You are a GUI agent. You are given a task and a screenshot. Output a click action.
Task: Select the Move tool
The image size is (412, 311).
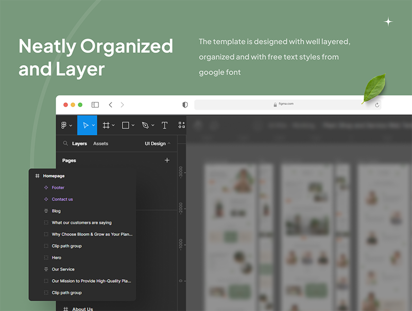85,125
